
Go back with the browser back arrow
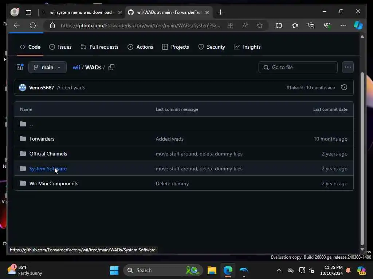(x=17, y=25)
